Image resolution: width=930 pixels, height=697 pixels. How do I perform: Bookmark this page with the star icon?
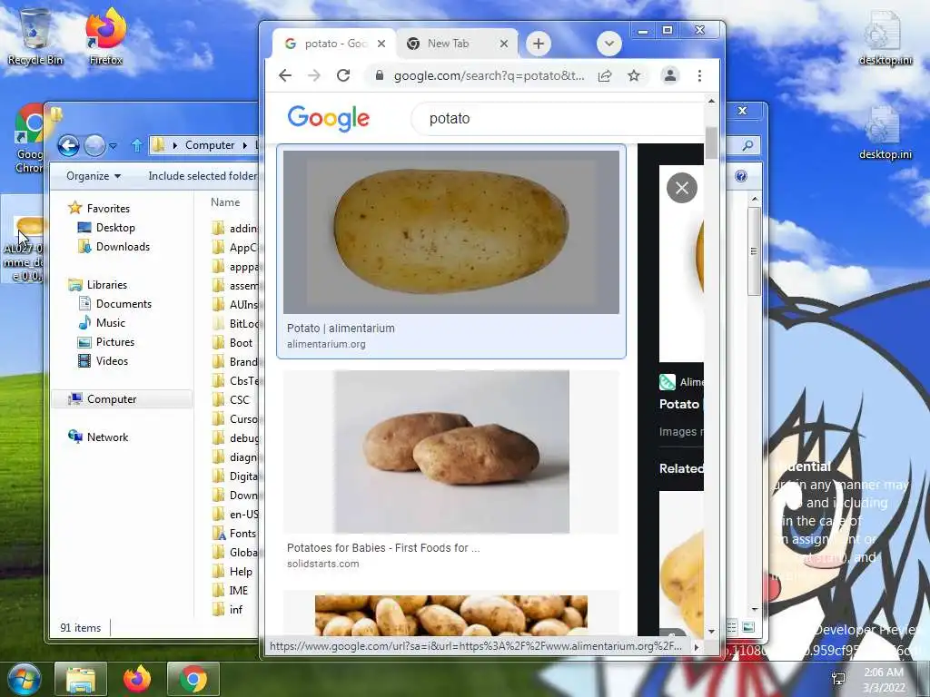pos(634,76)
